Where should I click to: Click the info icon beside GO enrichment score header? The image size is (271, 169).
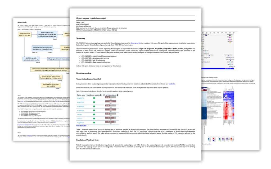pos(118,95)
